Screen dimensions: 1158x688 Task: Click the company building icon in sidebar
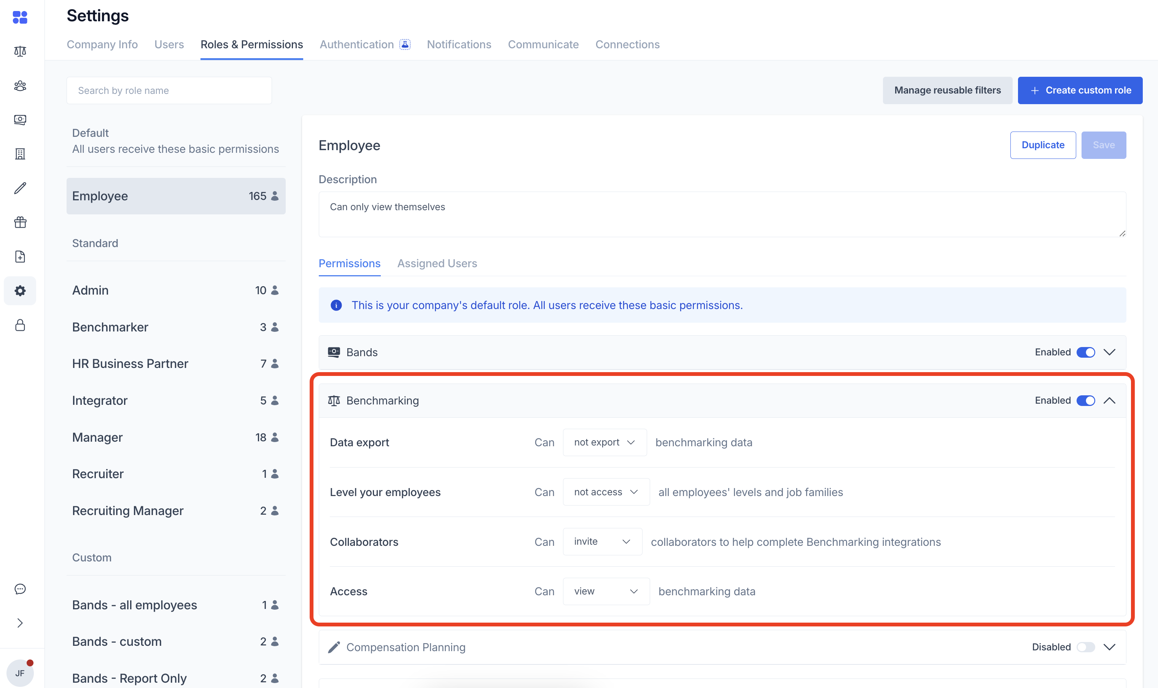20,154
